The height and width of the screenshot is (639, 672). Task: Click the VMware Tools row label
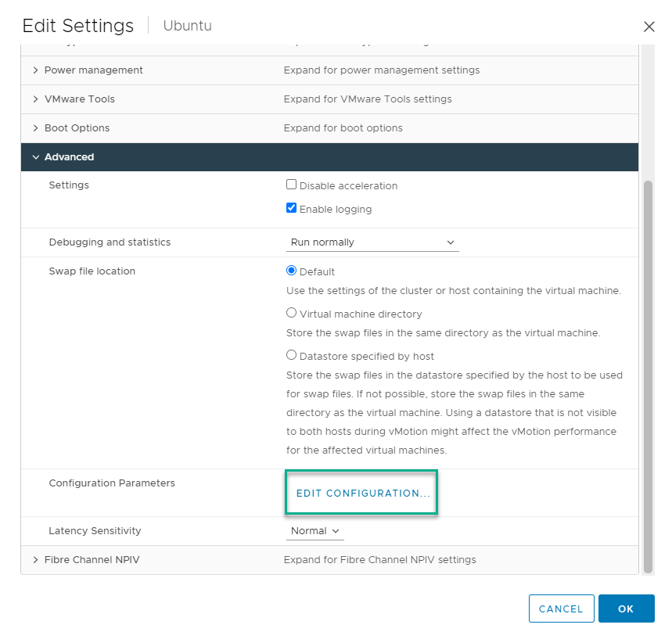pos(79,99)
